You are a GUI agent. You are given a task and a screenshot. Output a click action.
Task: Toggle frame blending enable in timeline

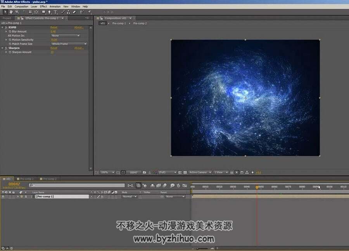coord(159,185)
